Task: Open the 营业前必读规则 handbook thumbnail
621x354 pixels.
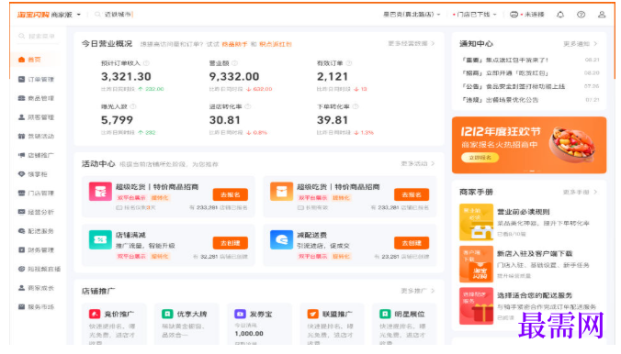Action: (476, 222)
